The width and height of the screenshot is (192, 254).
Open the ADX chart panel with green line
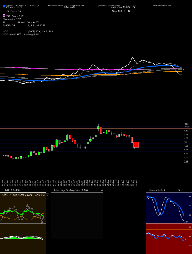pyautogui.click(x=23, y=208)
